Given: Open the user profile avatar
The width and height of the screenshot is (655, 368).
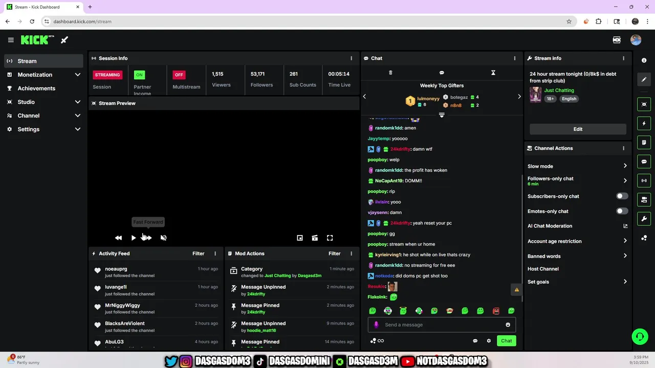Looking at the screenshot, I should click(x=636, y=40).
